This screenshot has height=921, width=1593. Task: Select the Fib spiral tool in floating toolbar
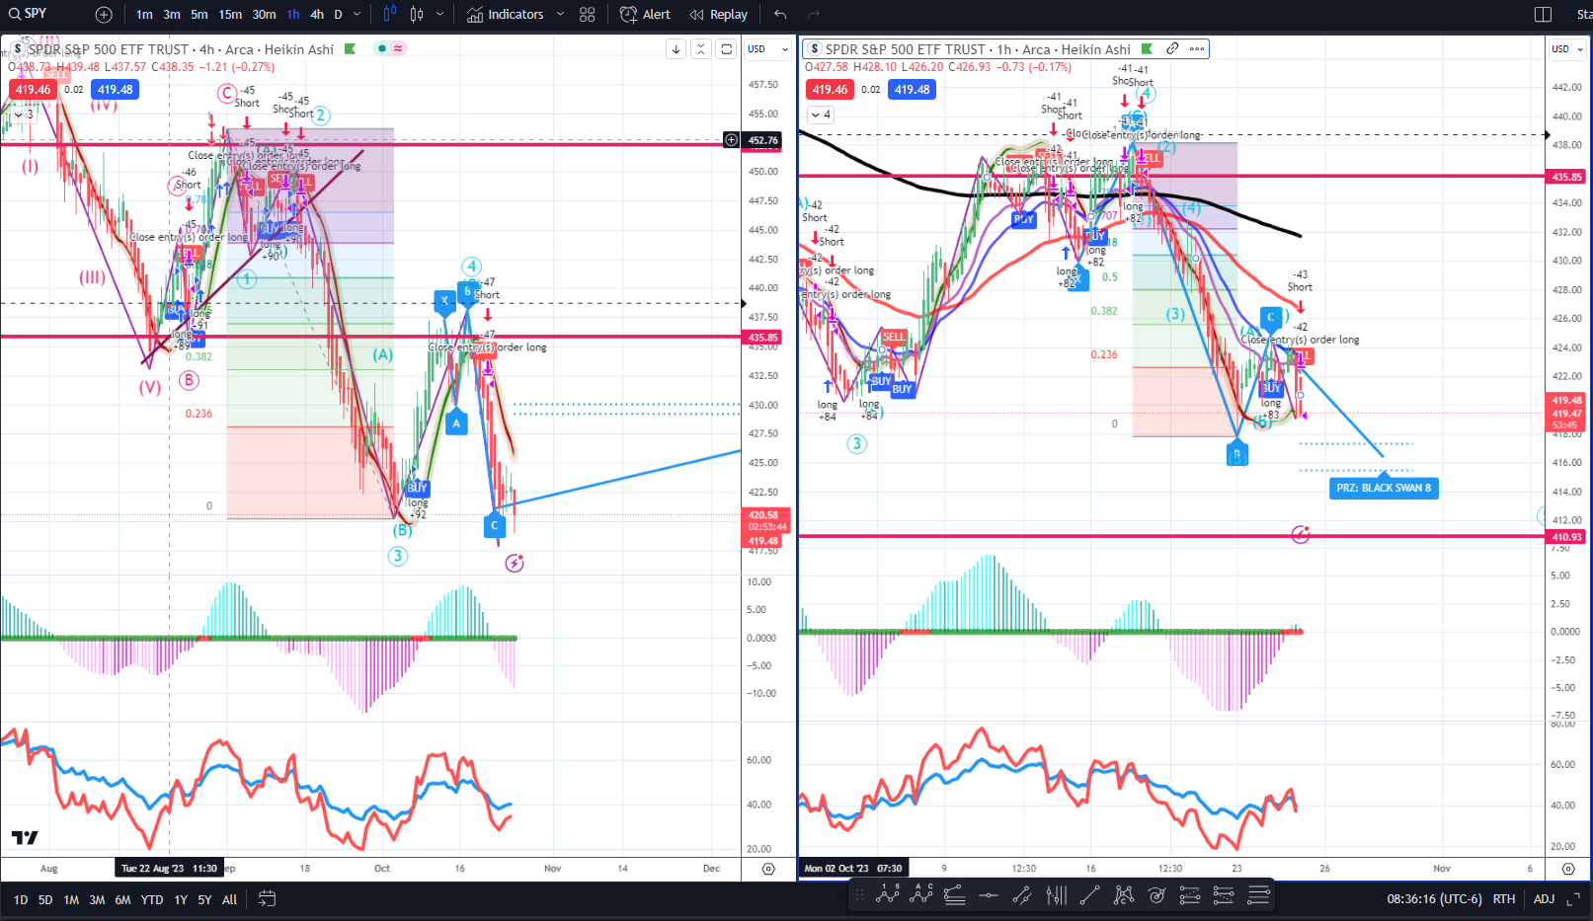(1157, 895)
